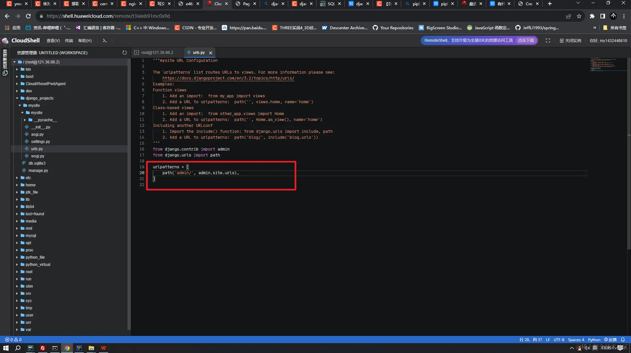
Task: Open the 终端 menu
Action: click(x=69, y=41)
